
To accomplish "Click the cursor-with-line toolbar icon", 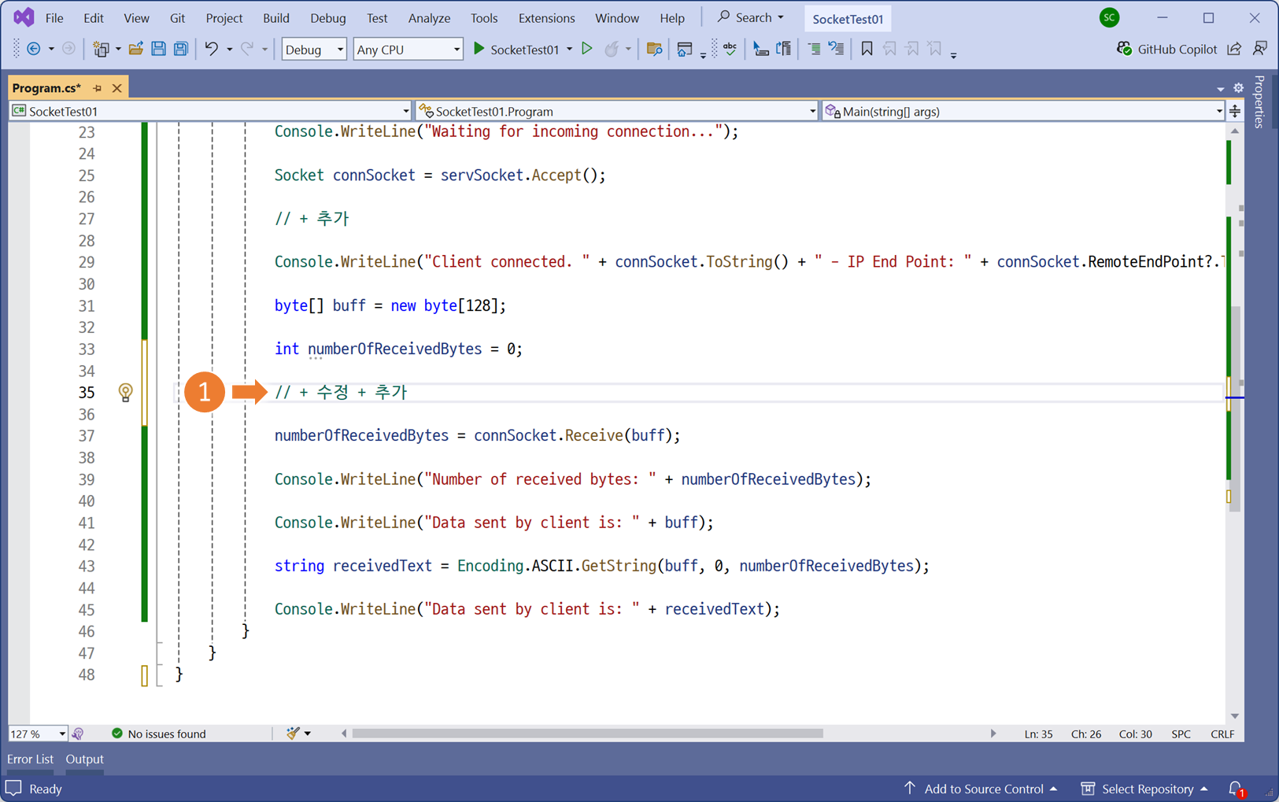I will coord(760,49).
